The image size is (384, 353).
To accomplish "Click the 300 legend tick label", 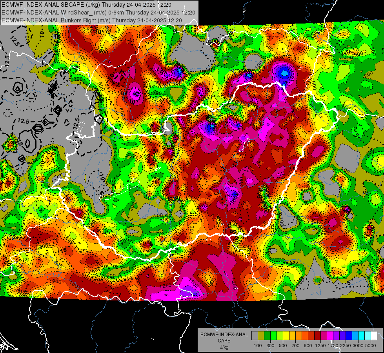I will (270, 346).
